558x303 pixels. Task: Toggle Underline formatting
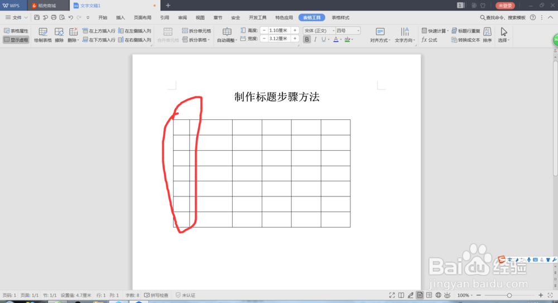point(324,40)
